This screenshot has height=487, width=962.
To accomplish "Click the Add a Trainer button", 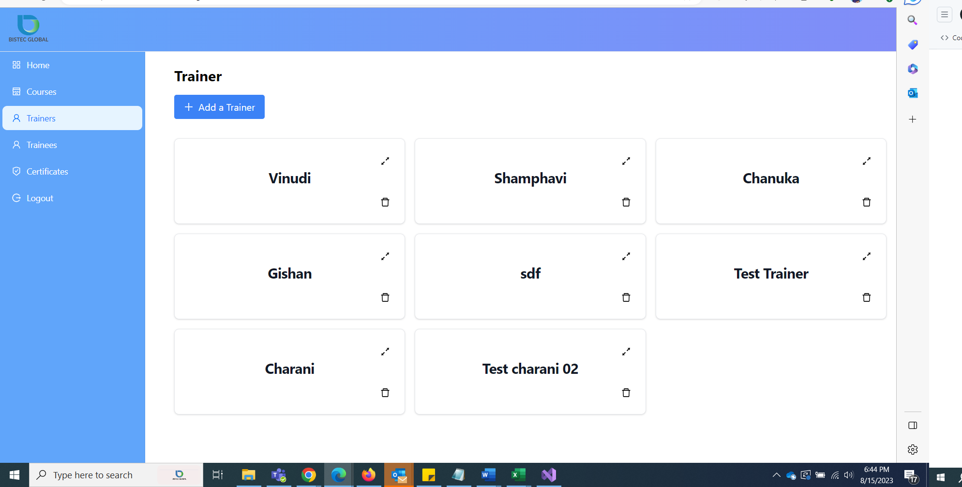I will point(219,107).
